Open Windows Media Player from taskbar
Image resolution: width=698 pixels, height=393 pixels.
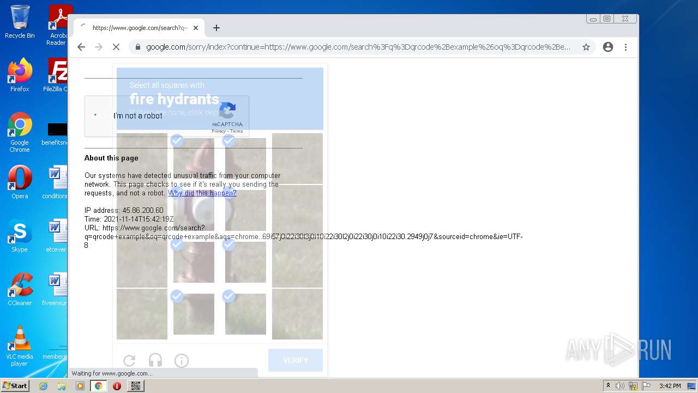(80, 386)
